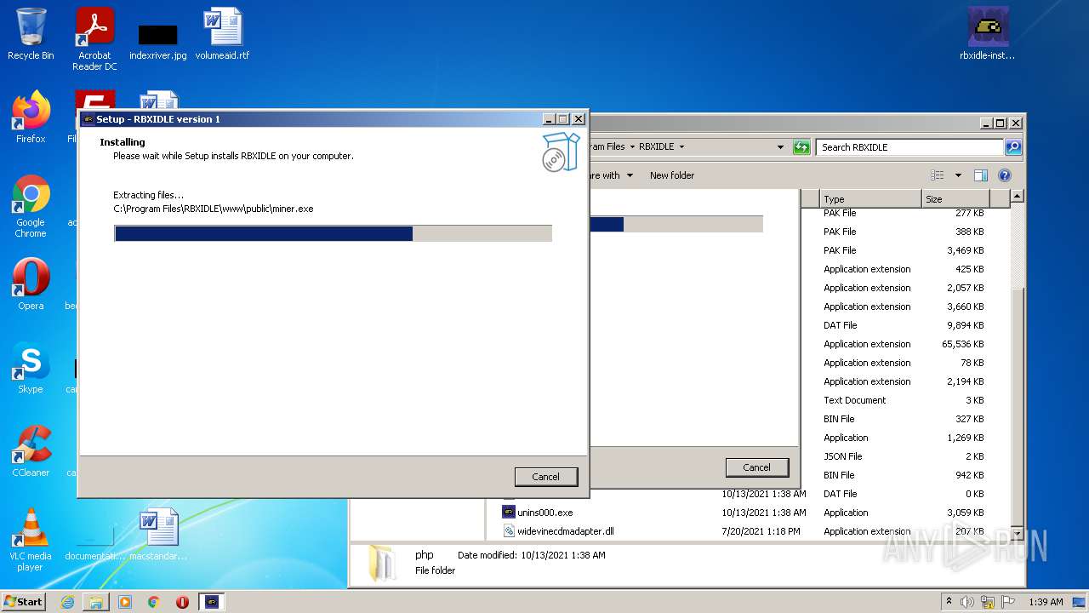This screenshot has width=1089, height=613.
Task: Click the search magnifier button in Explorer
Action: tap(1013, 147)
